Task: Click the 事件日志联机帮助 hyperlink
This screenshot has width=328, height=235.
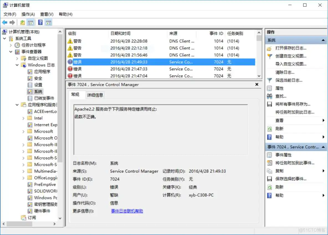Action: [x=127, y=211]
